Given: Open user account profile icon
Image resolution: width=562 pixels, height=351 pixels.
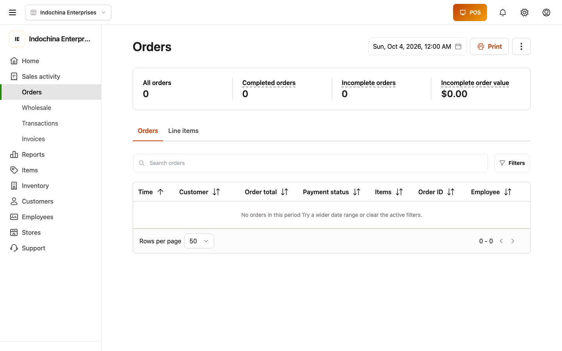Looking at the screenshot, I should point(546,12).
